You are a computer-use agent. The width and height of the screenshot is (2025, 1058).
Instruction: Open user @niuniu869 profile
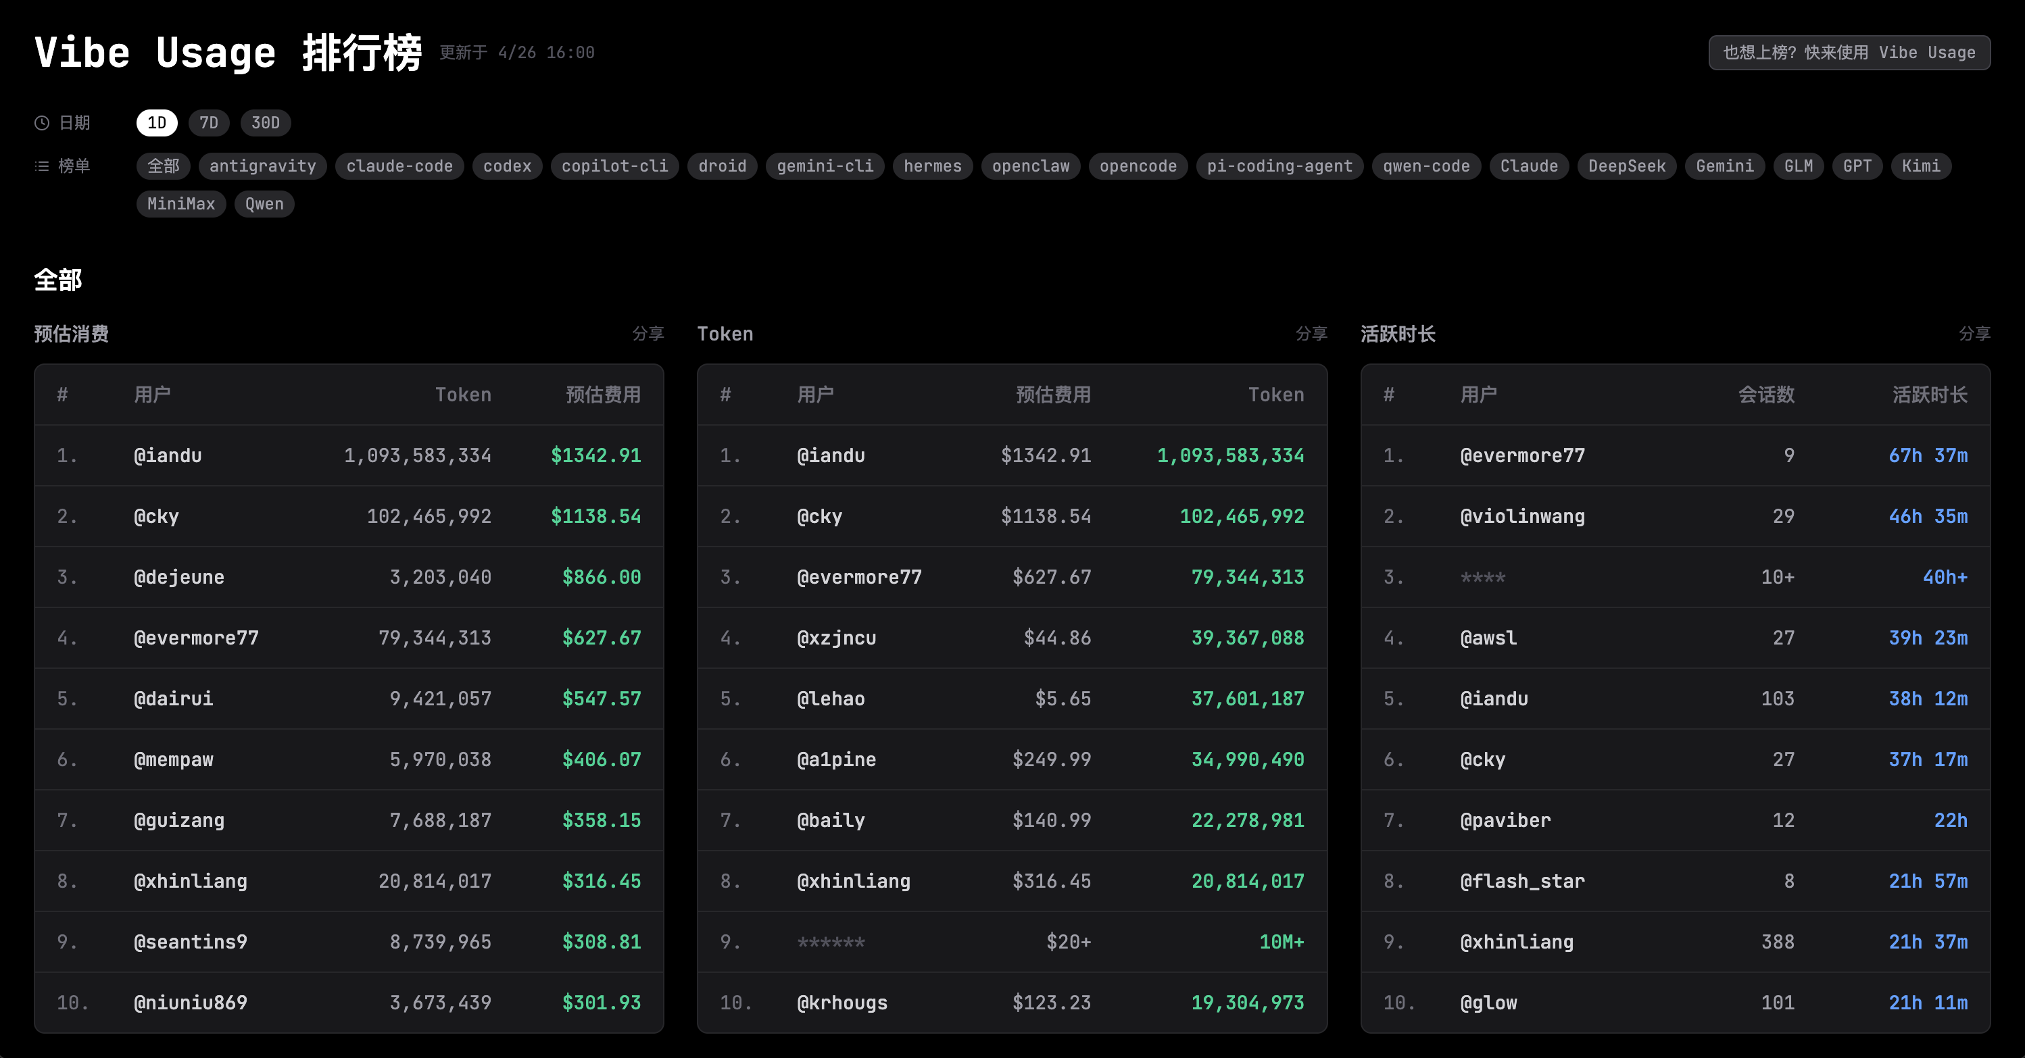tap(190, 1002)
